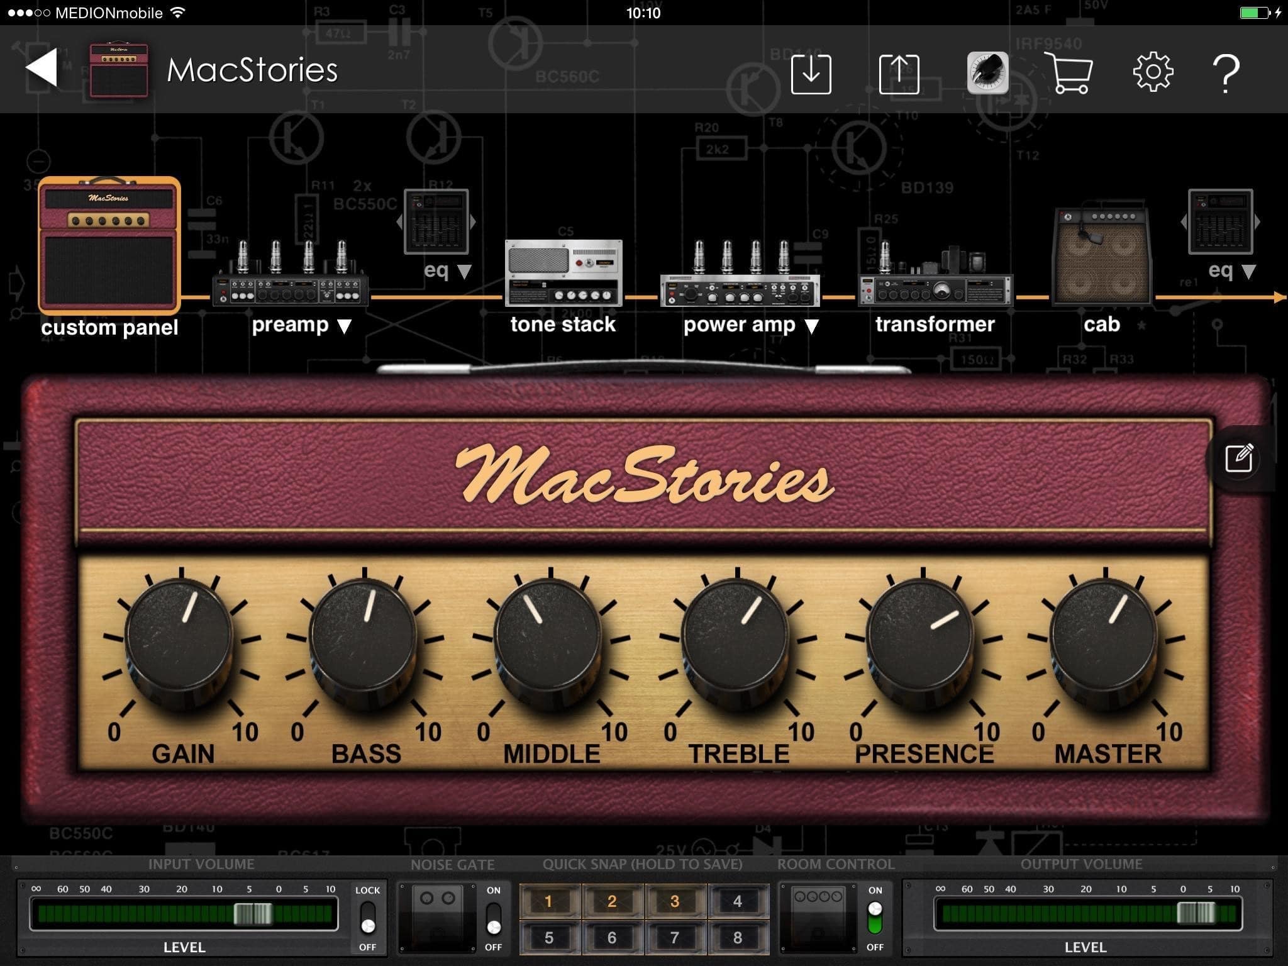
Task: Open the tuner knob app icon
Action: click(987, 73)
